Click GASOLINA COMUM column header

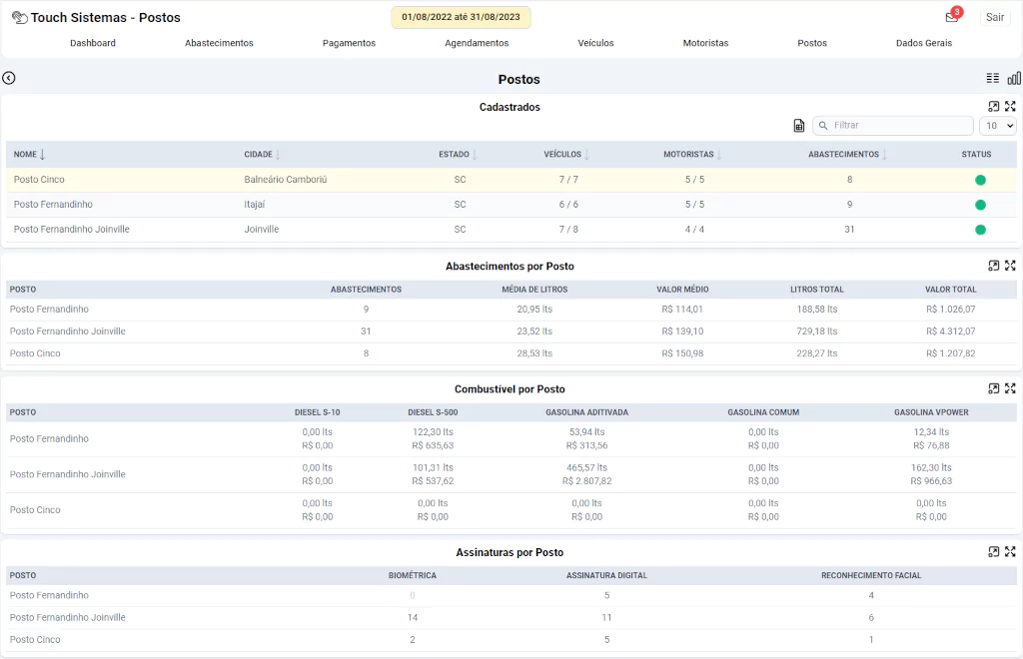[763, 412]
